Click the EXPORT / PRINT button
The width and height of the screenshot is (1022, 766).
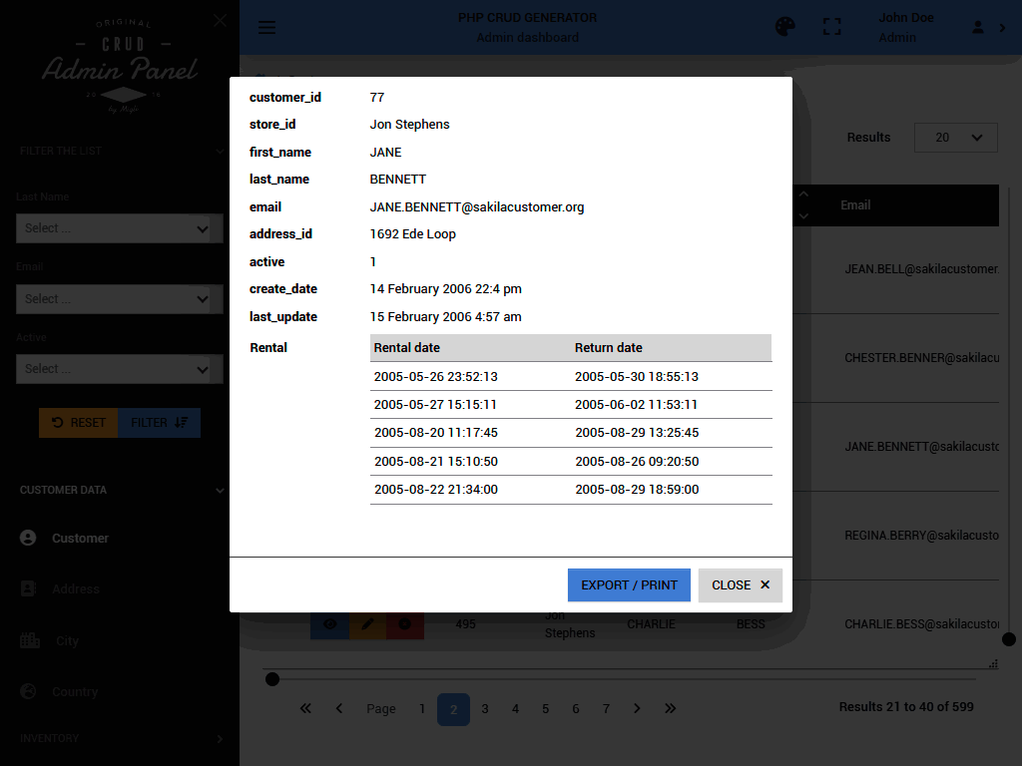[x=629, y=585]
